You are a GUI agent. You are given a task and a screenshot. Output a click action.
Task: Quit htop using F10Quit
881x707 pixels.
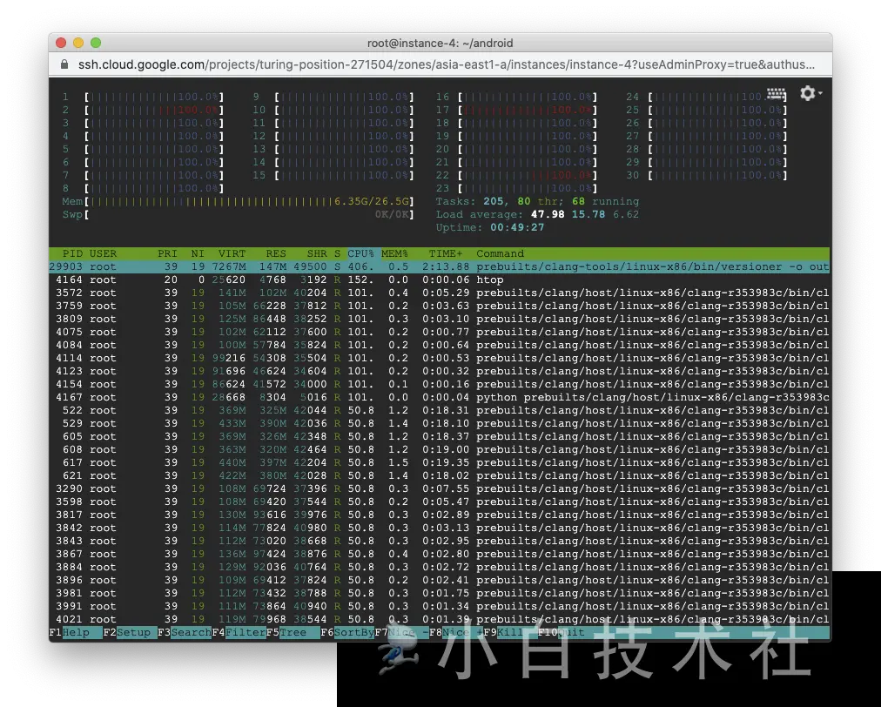562,633
